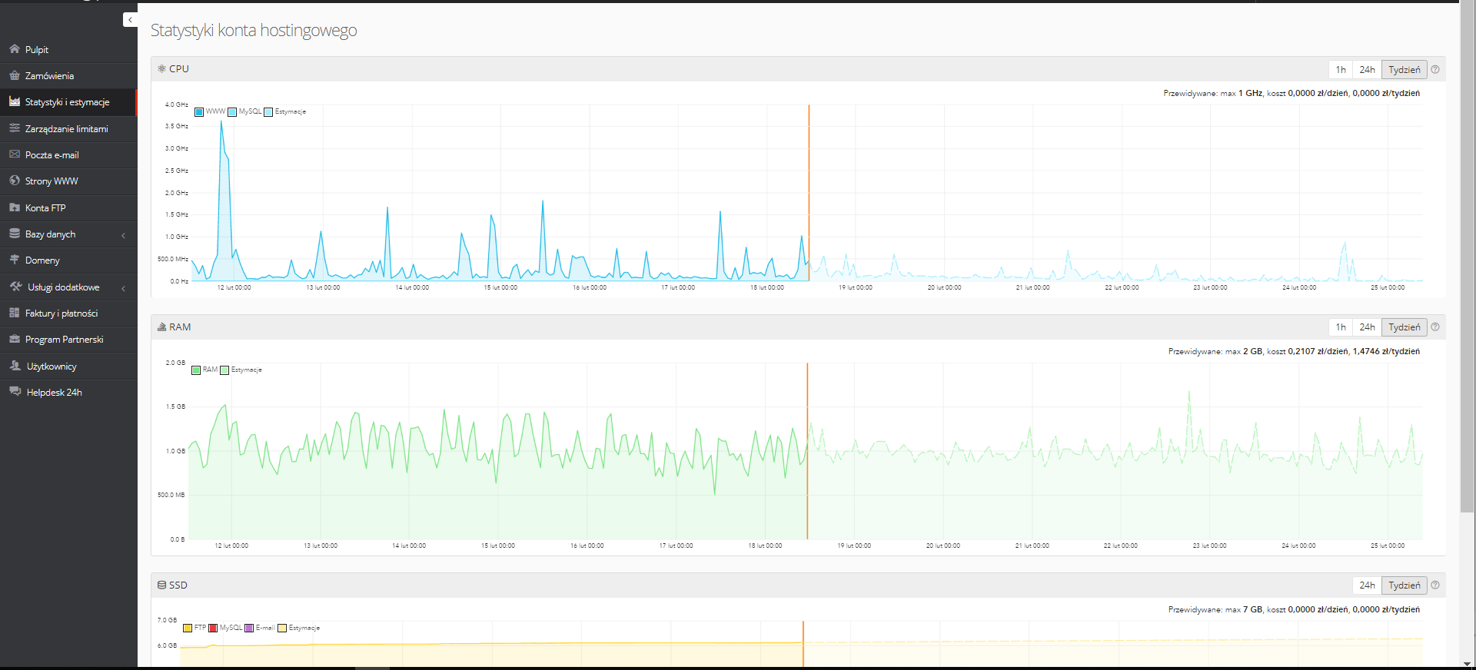Image resolution: width=1476 pixels, height=670 pixels.
Task: Open the CPU chart help question icon
Action: 1435,69
